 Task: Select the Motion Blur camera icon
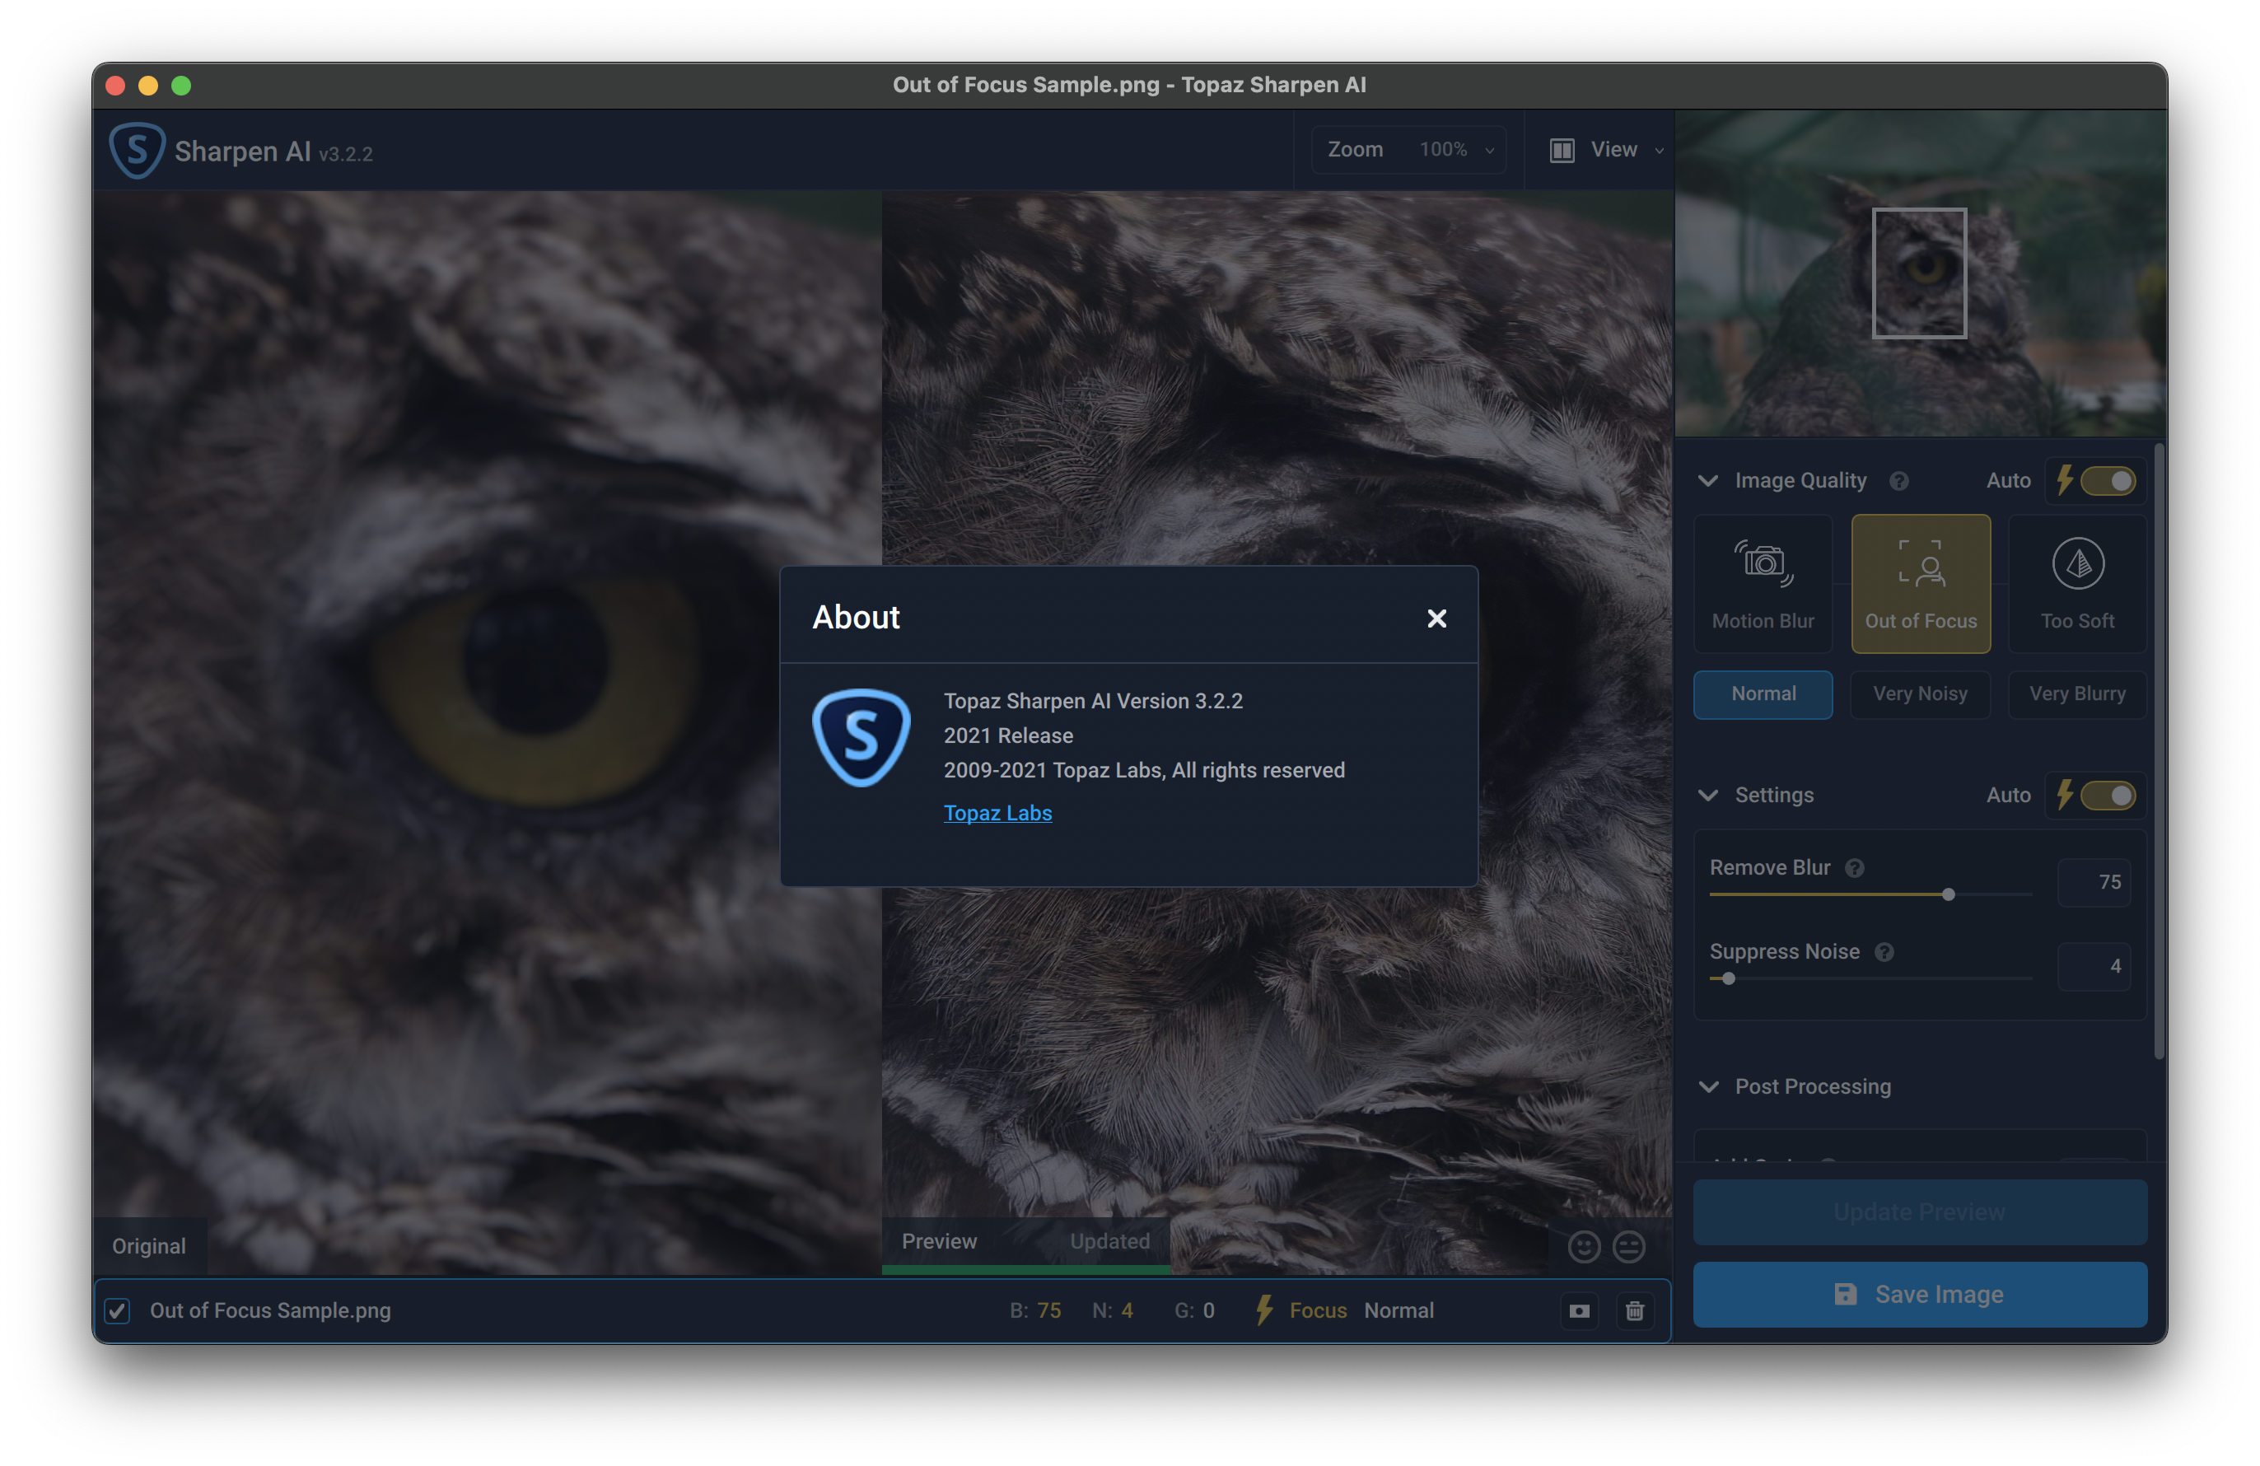point(1763,565)
